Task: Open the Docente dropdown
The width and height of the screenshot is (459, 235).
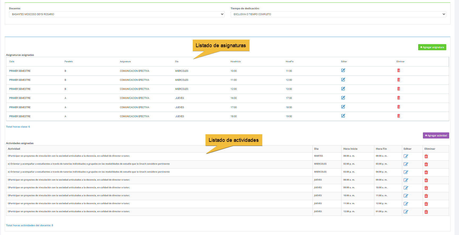Action: (117, 14)
